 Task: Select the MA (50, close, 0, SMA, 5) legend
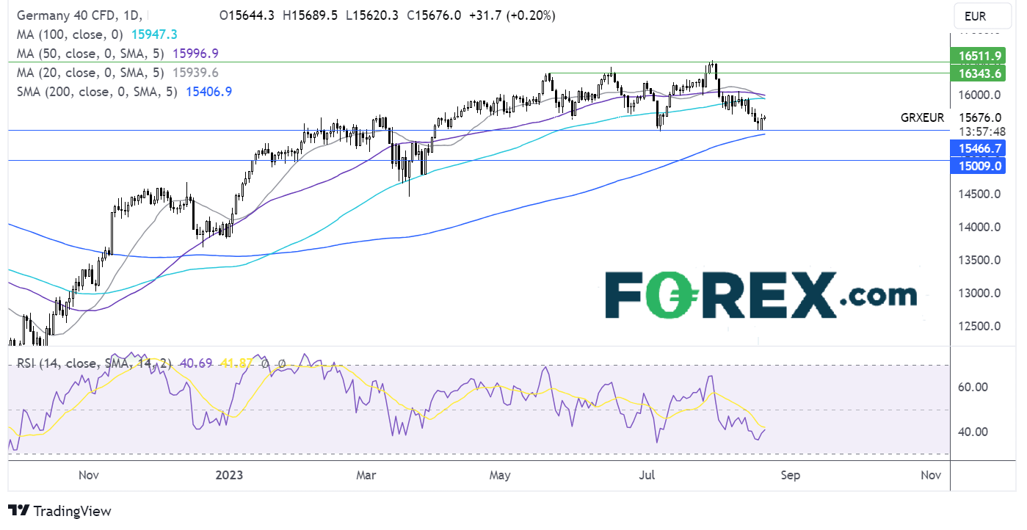[90, 54]
